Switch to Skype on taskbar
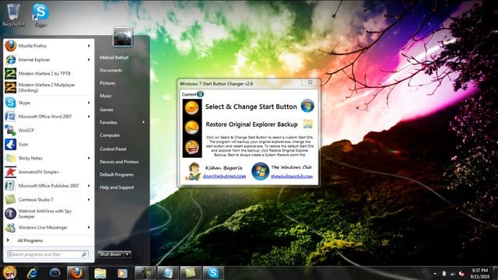Viewport: 498px width, 280px height. pos(213,273)
